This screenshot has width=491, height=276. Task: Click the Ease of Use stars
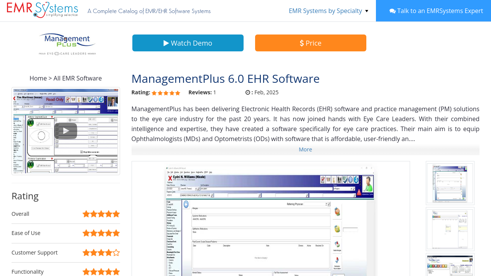pos(101,233)
